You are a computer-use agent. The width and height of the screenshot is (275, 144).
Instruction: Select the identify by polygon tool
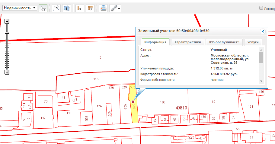coord(66,8)
